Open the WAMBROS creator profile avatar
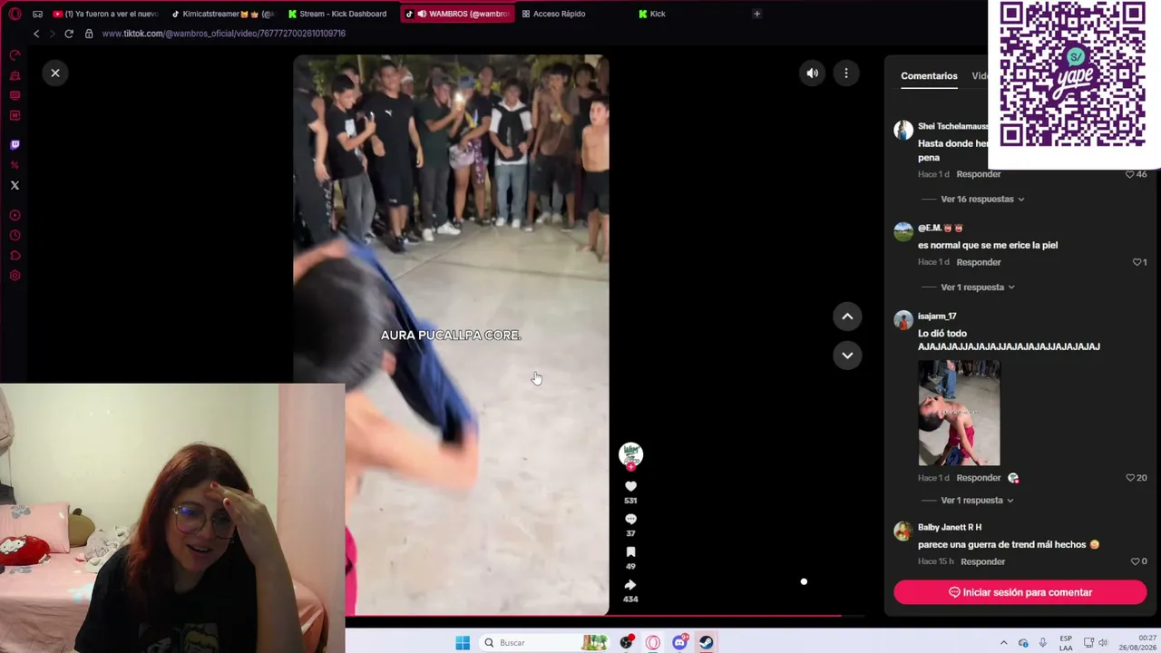Viewport: 1161px width, 653px height. (x=630, y=453)
